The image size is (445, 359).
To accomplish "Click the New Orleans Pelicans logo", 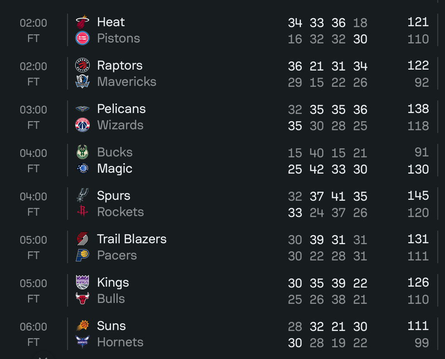I will 82,109.
